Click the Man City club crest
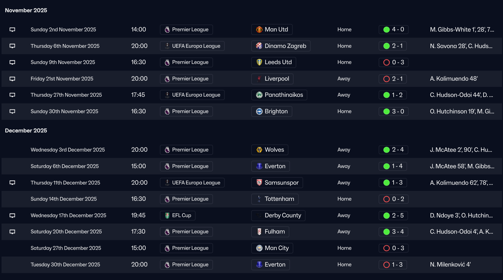The height and width of the screenshot is (280, 503). pyautogui.click(x=259, y=248)
